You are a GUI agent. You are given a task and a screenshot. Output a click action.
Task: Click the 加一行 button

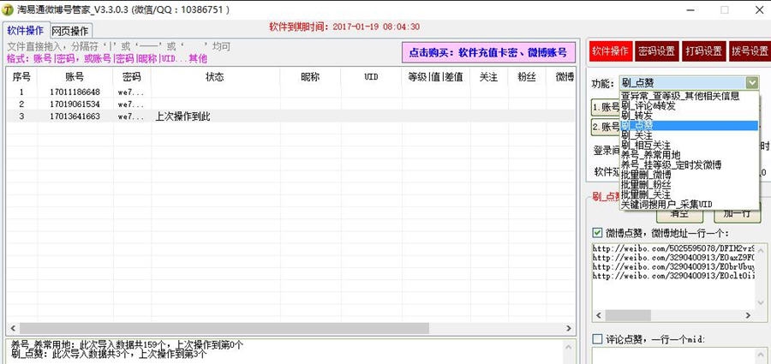coord(738,216)
